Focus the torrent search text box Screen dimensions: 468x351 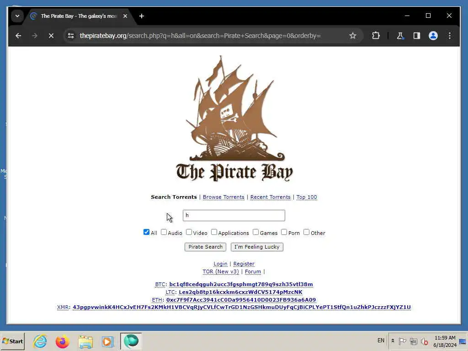point(234,216)
